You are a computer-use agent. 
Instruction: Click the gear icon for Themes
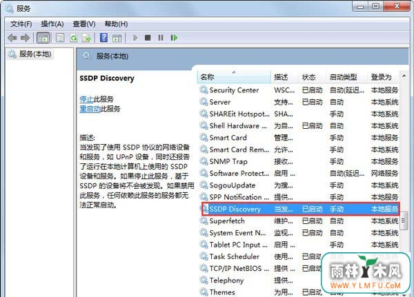pos(204,292)
